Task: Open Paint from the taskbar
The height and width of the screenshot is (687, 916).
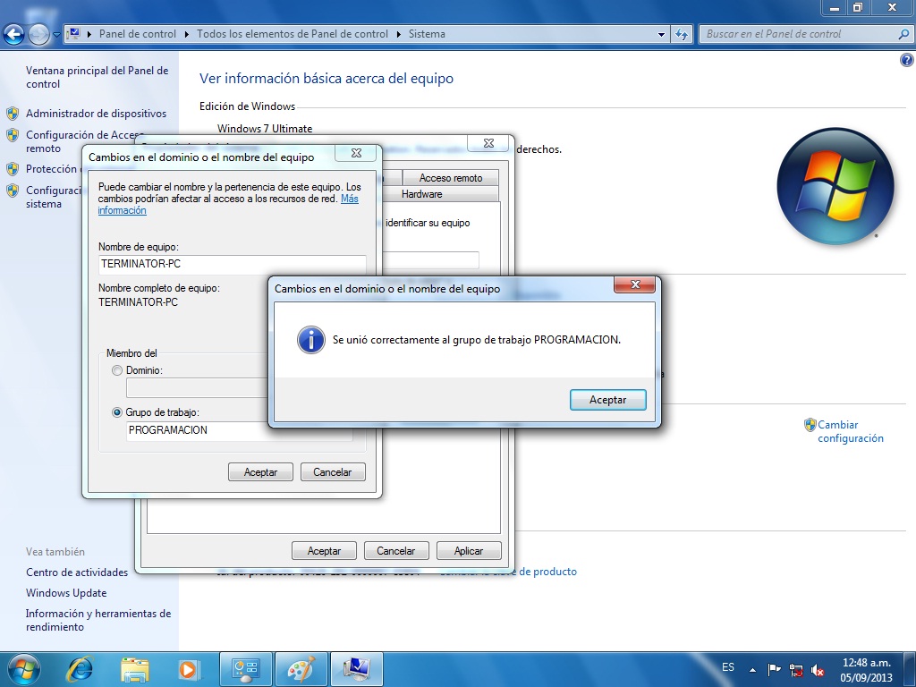Action: coord(301,669)
